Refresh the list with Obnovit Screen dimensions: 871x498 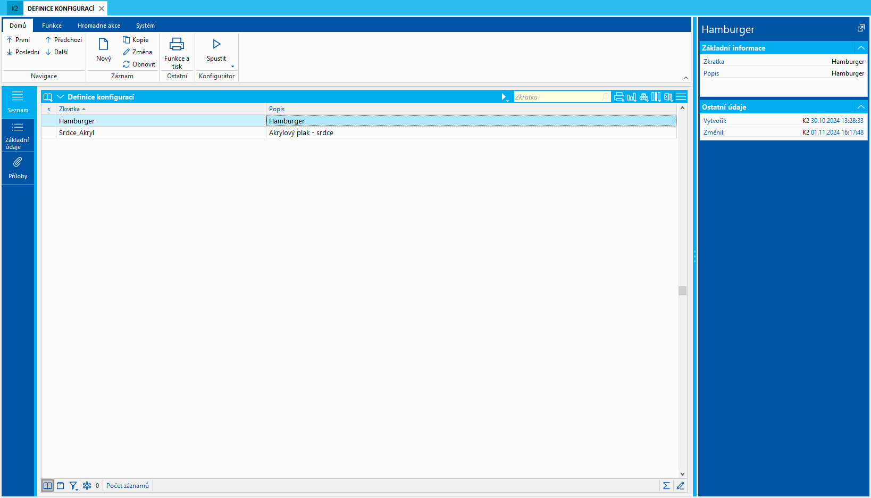point(139,64)
